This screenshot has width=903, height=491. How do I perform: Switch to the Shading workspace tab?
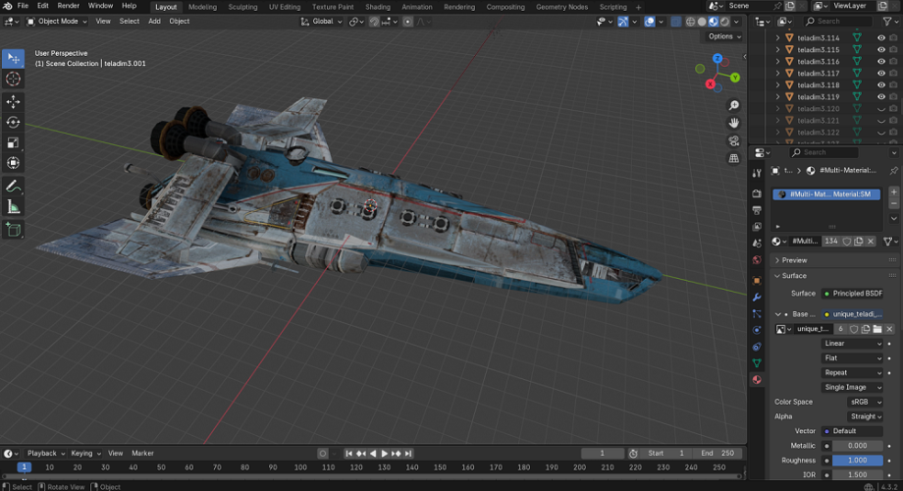tap(377, 7)
